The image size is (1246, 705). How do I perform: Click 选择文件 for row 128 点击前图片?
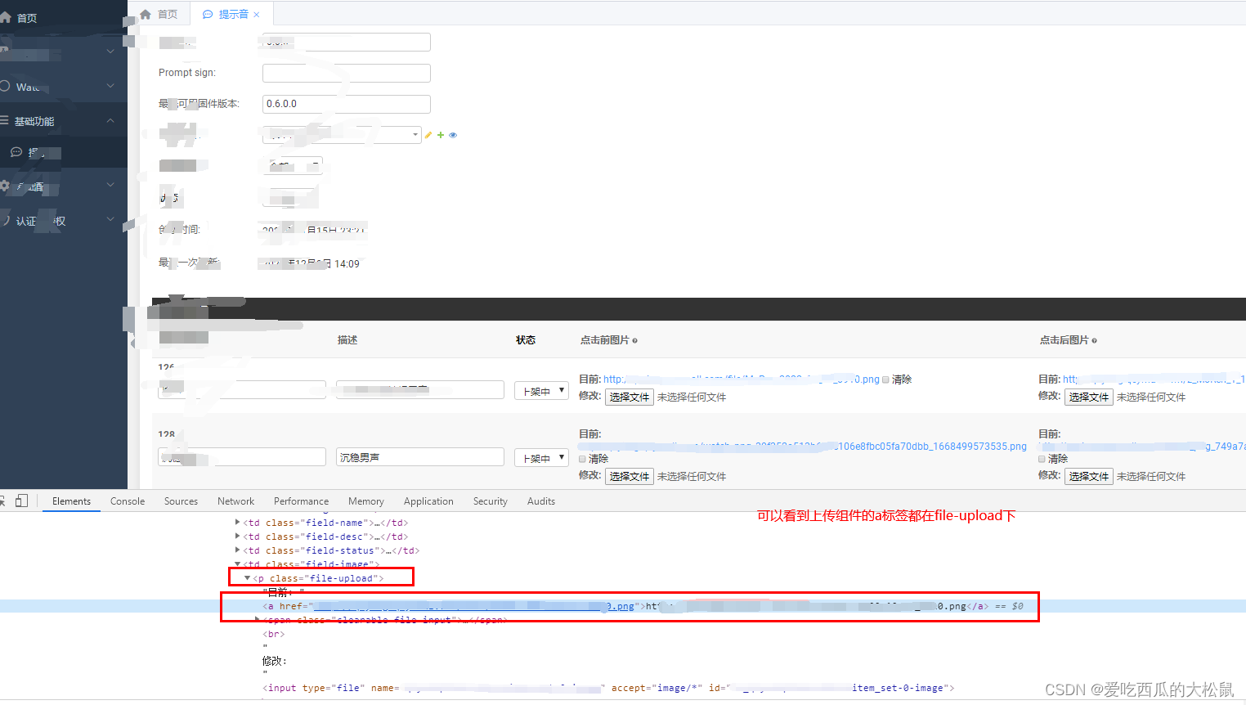point(630,476)
